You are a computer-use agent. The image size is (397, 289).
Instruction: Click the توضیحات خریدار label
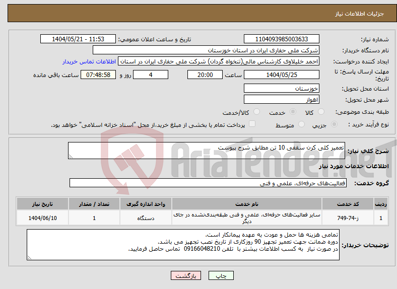(365, 245)
